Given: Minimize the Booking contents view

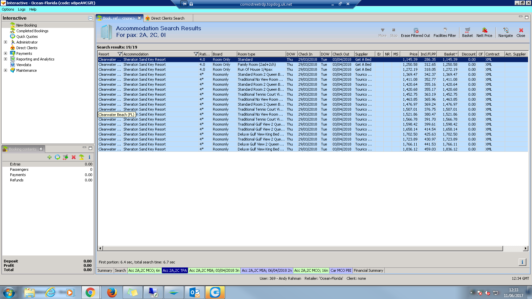Looking at the screenshot, I should pos(84,148).
